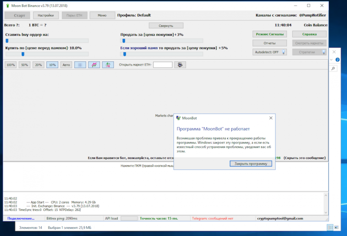Click the Старт button
The height and width of the screenshot is (236, 347).
pyautogui.click(x=17, y=15)
